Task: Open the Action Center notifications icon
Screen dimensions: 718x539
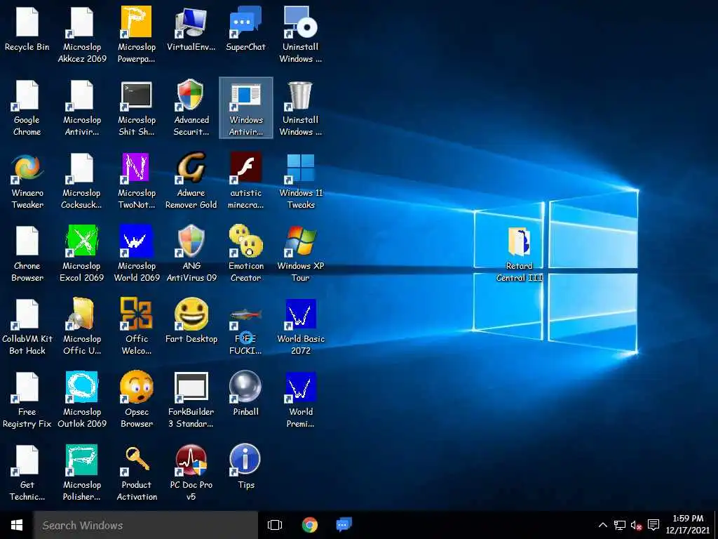Action: click(x=653, y=525)
